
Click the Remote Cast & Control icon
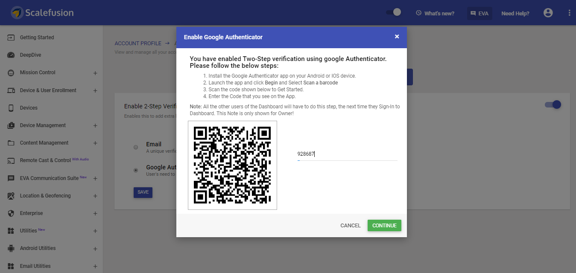coord(11,161)
